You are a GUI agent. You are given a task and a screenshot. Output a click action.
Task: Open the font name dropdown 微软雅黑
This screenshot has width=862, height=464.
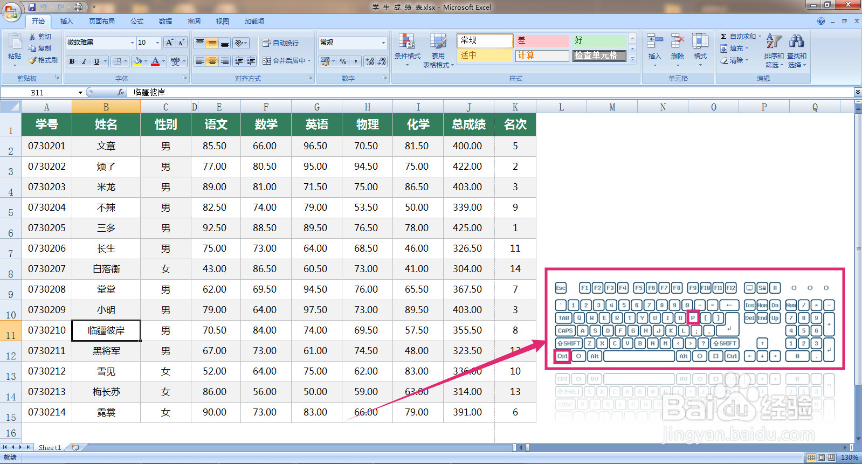132,43
